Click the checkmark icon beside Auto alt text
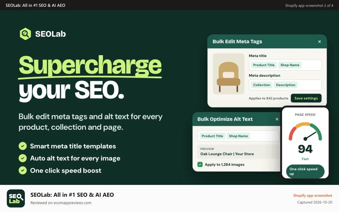 [x=23, y=158]
